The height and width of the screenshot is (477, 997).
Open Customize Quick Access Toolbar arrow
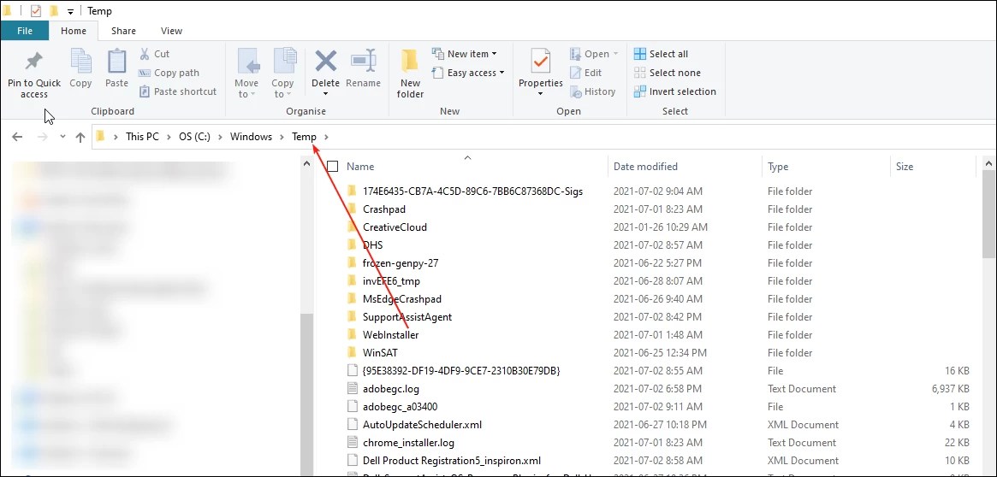coord(70,11)
